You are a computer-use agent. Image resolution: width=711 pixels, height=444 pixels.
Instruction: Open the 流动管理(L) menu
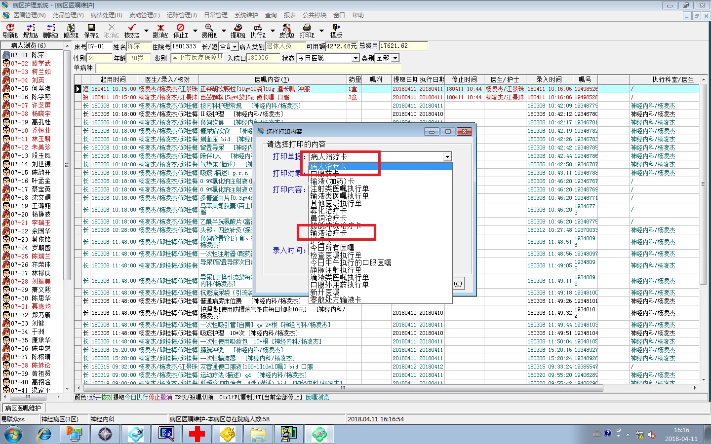(x=145, y=15)
